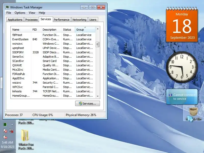Minimize the Task Manager window

[84, 7]
